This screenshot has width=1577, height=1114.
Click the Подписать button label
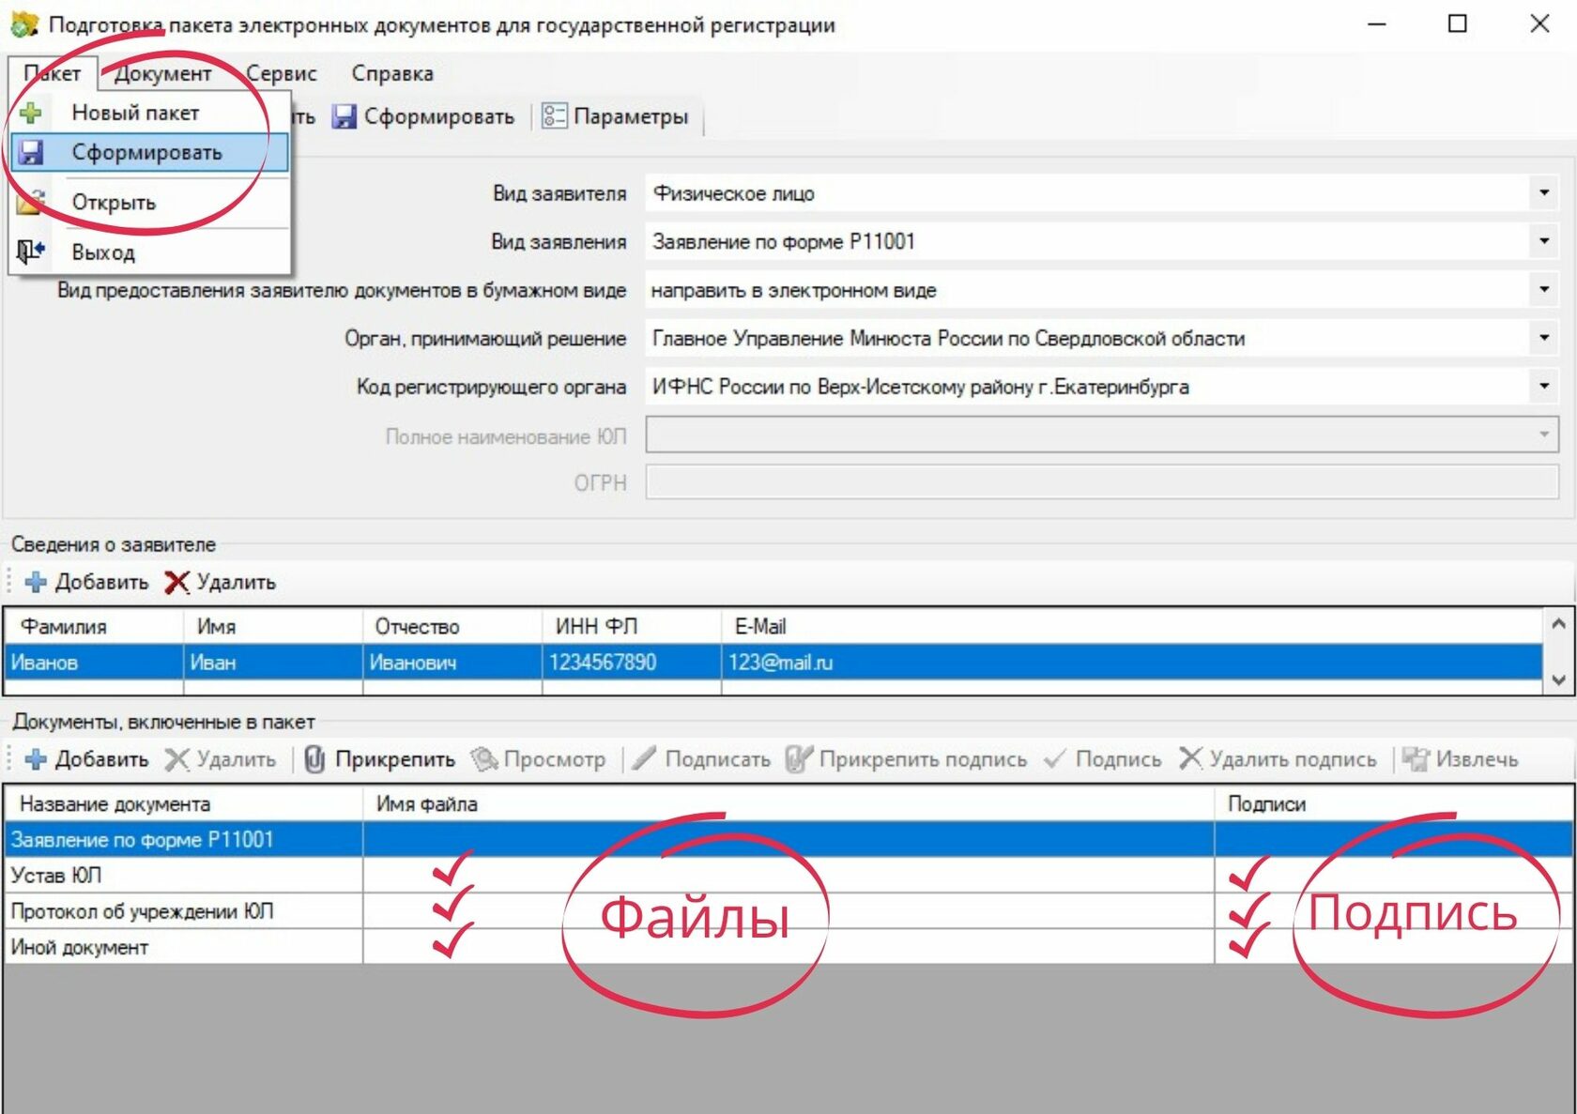(717, 759)
